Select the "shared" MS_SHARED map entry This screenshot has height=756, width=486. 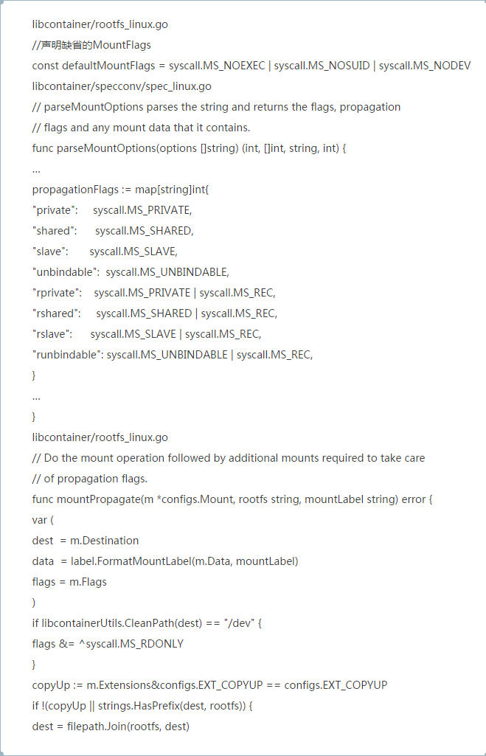tap(113, 231)
